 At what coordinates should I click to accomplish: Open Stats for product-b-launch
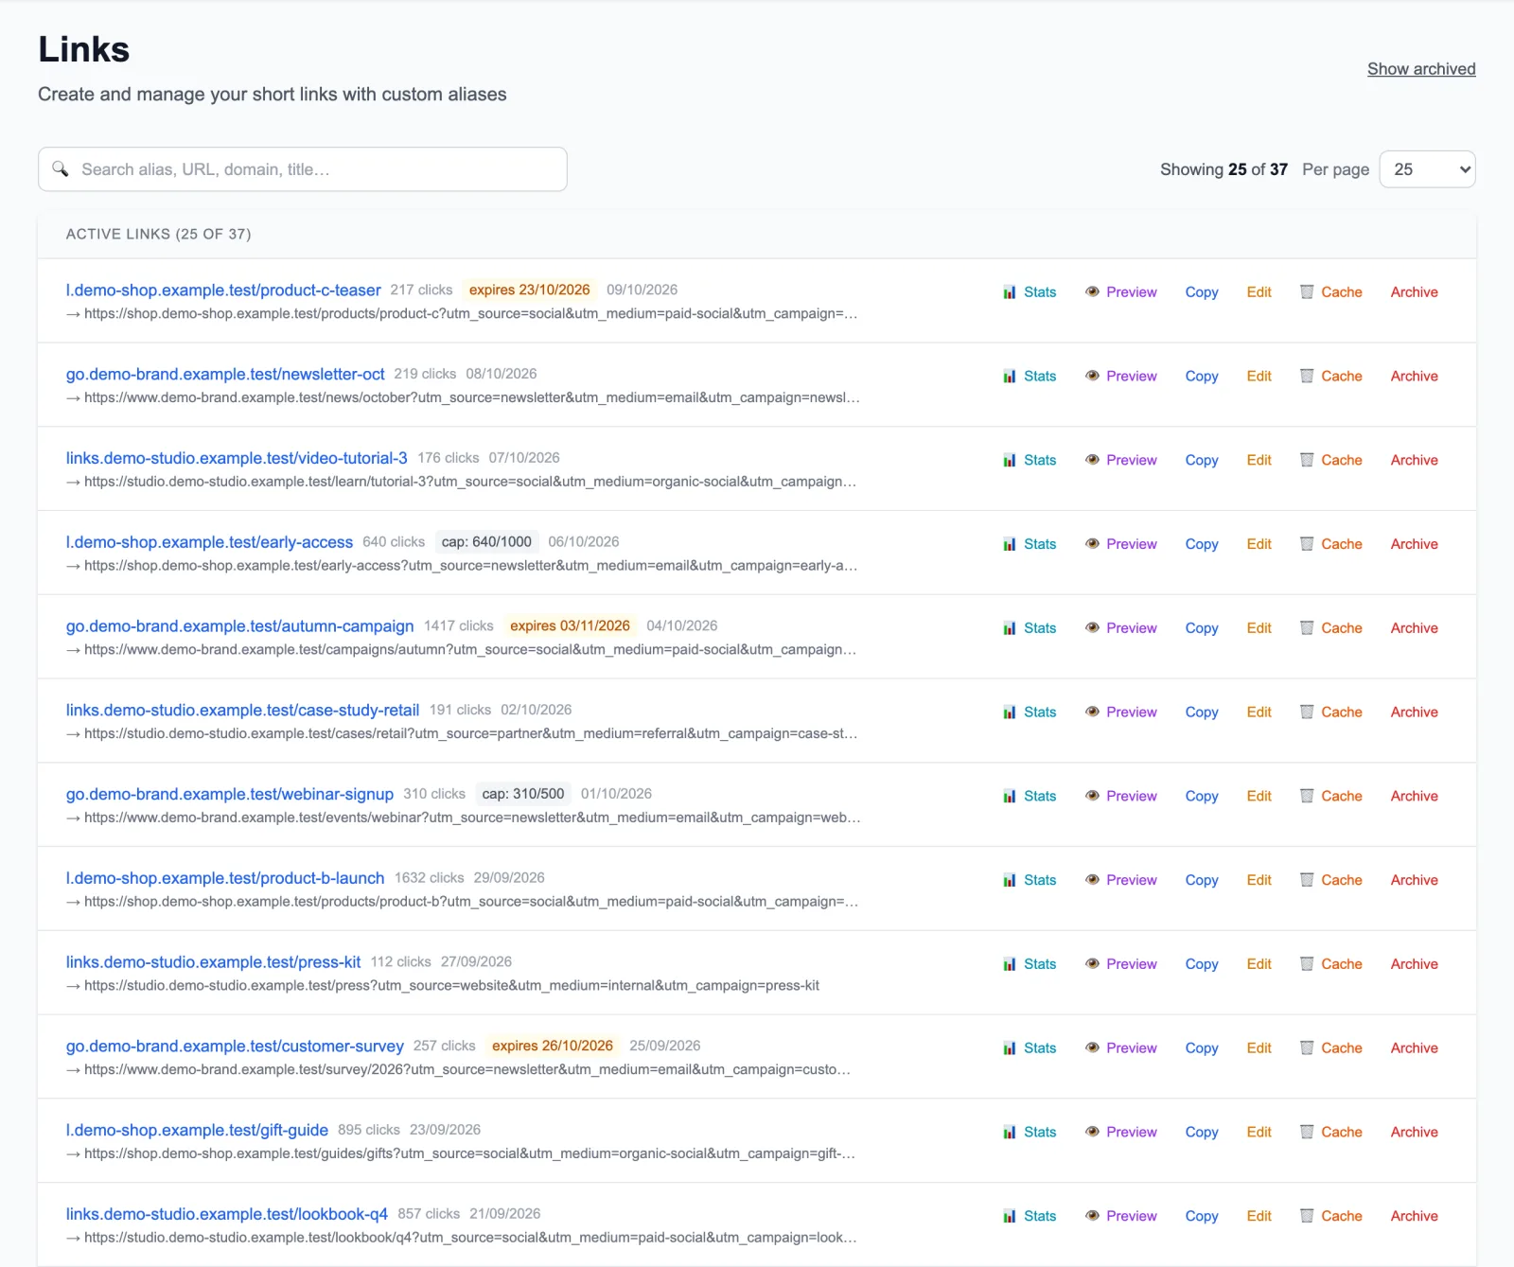[1030, 881]
